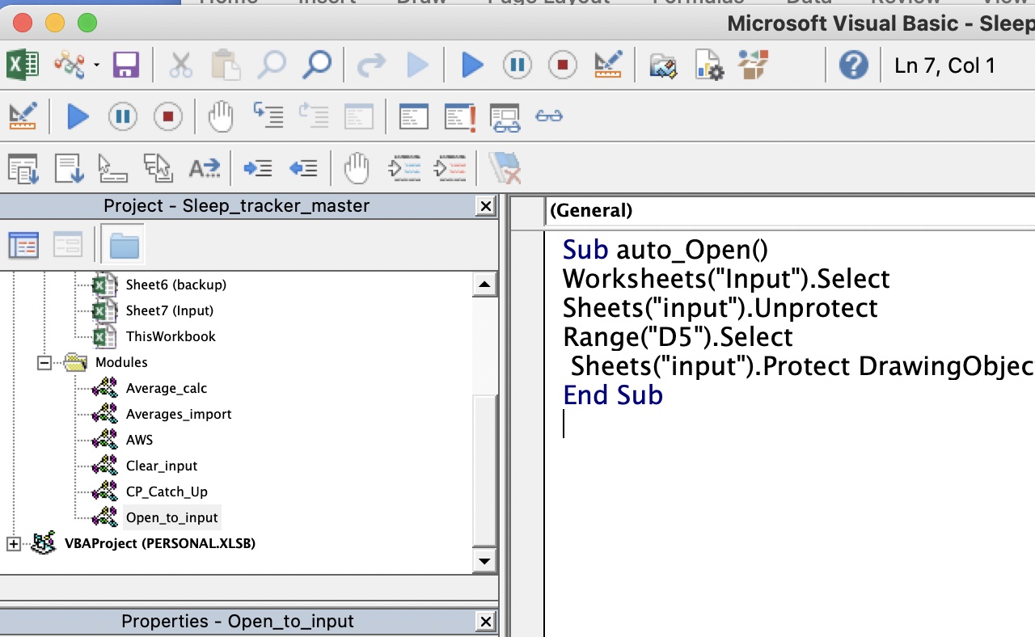The height and width of the screenshot is (637, 1035).
Task: Open the Immediate Window icon
Action: click(460, 116)
